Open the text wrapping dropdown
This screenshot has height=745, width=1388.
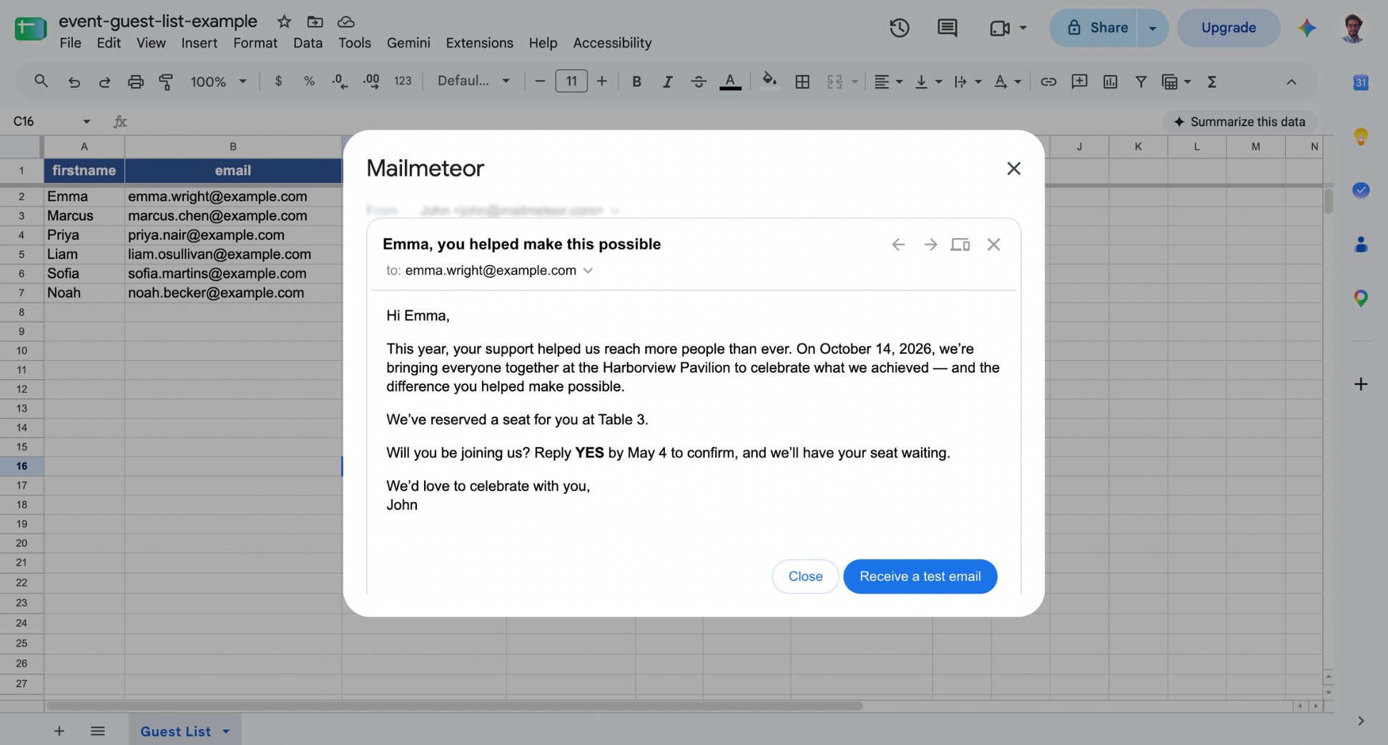pos(968,81)
